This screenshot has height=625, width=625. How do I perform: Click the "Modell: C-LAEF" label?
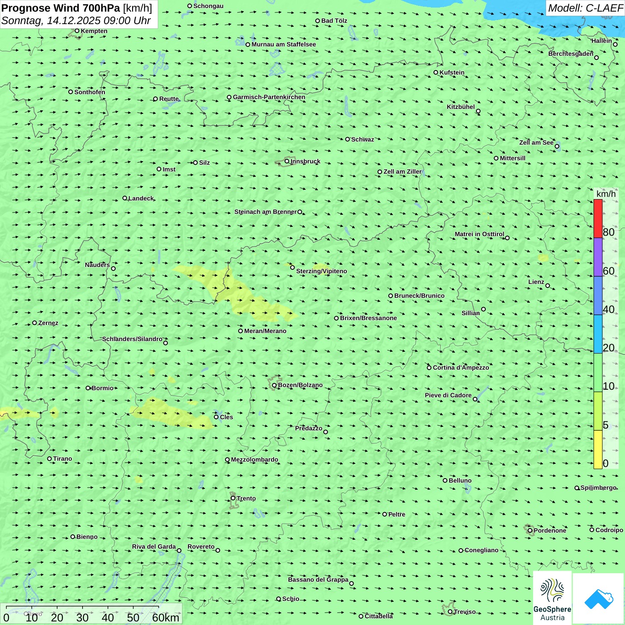click(585, 8)
